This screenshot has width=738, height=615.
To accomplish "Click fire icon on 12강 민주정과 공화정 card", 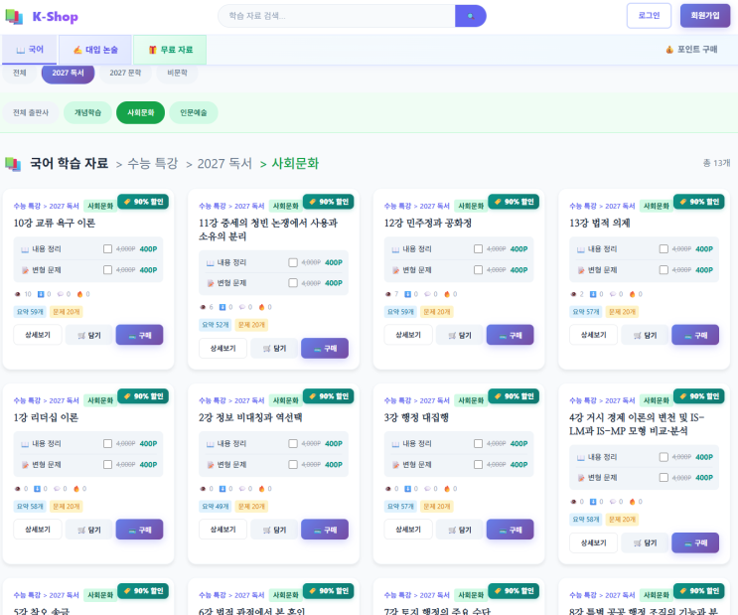I will 447,294.
